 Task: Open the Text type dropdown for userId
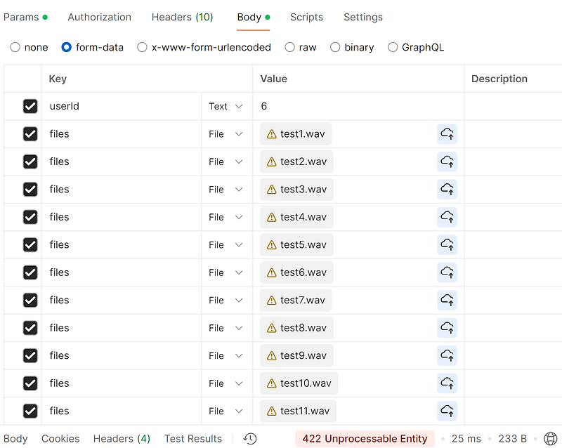(226, 106)
